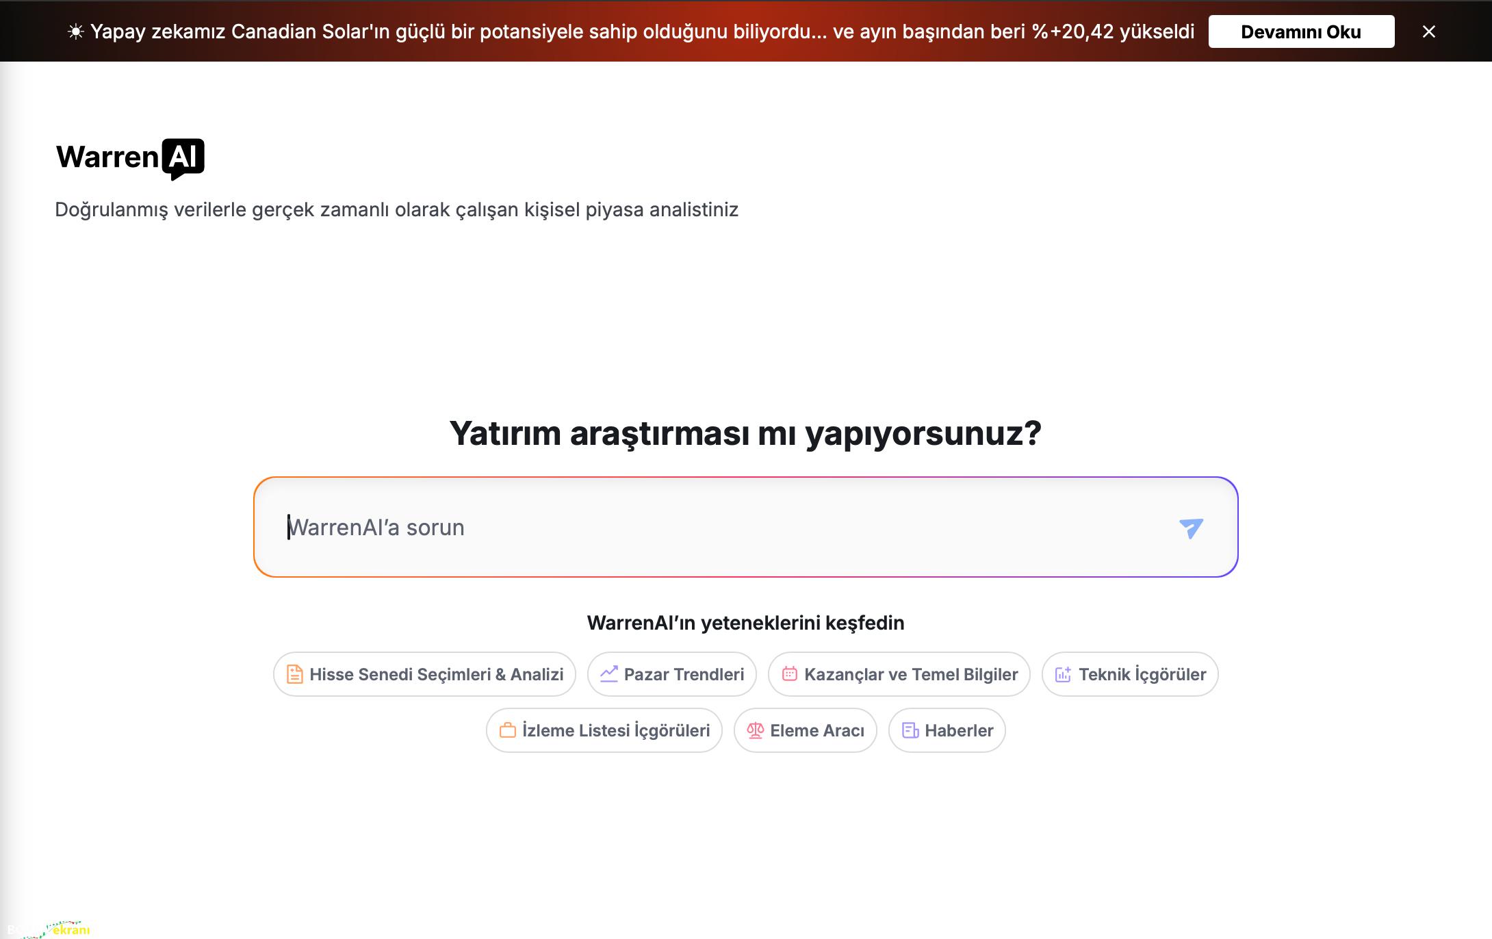This screenshot has width=1492, height=939.
Task: Open İzleme Listesi İçgörüleri chip
Action: (615, 730)
